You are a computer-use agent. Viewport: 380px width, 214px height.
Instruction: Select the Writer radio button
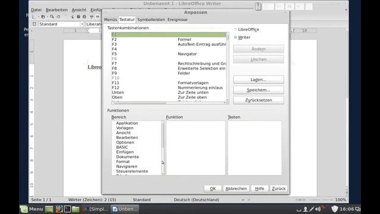tap(235, 37)
